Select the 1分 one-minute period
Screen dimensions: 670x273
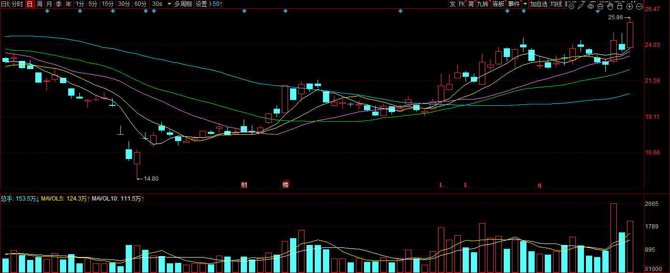point(80,4)
